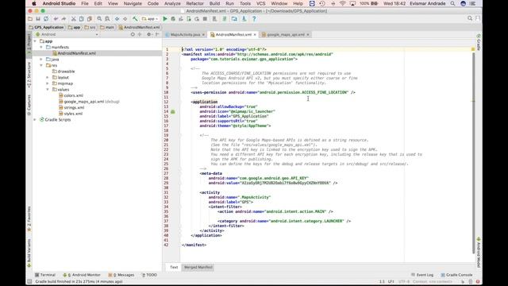Select colors.xml in project tree

tap(74, 95)
